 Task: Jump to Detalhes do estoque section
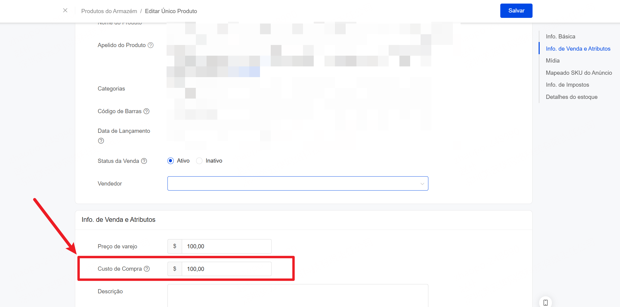click(571, 97)
